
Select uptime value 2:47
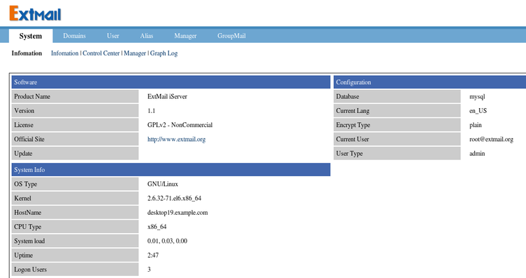153,255
